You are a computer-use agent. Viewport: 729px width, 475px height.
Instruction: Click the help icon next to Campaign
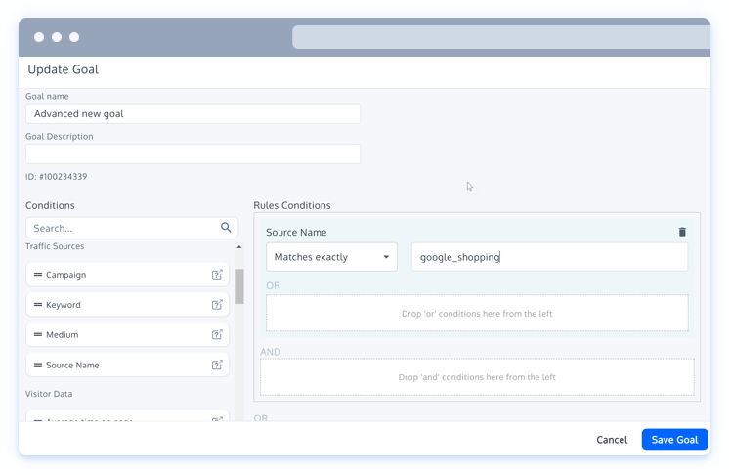pos(217,275)
